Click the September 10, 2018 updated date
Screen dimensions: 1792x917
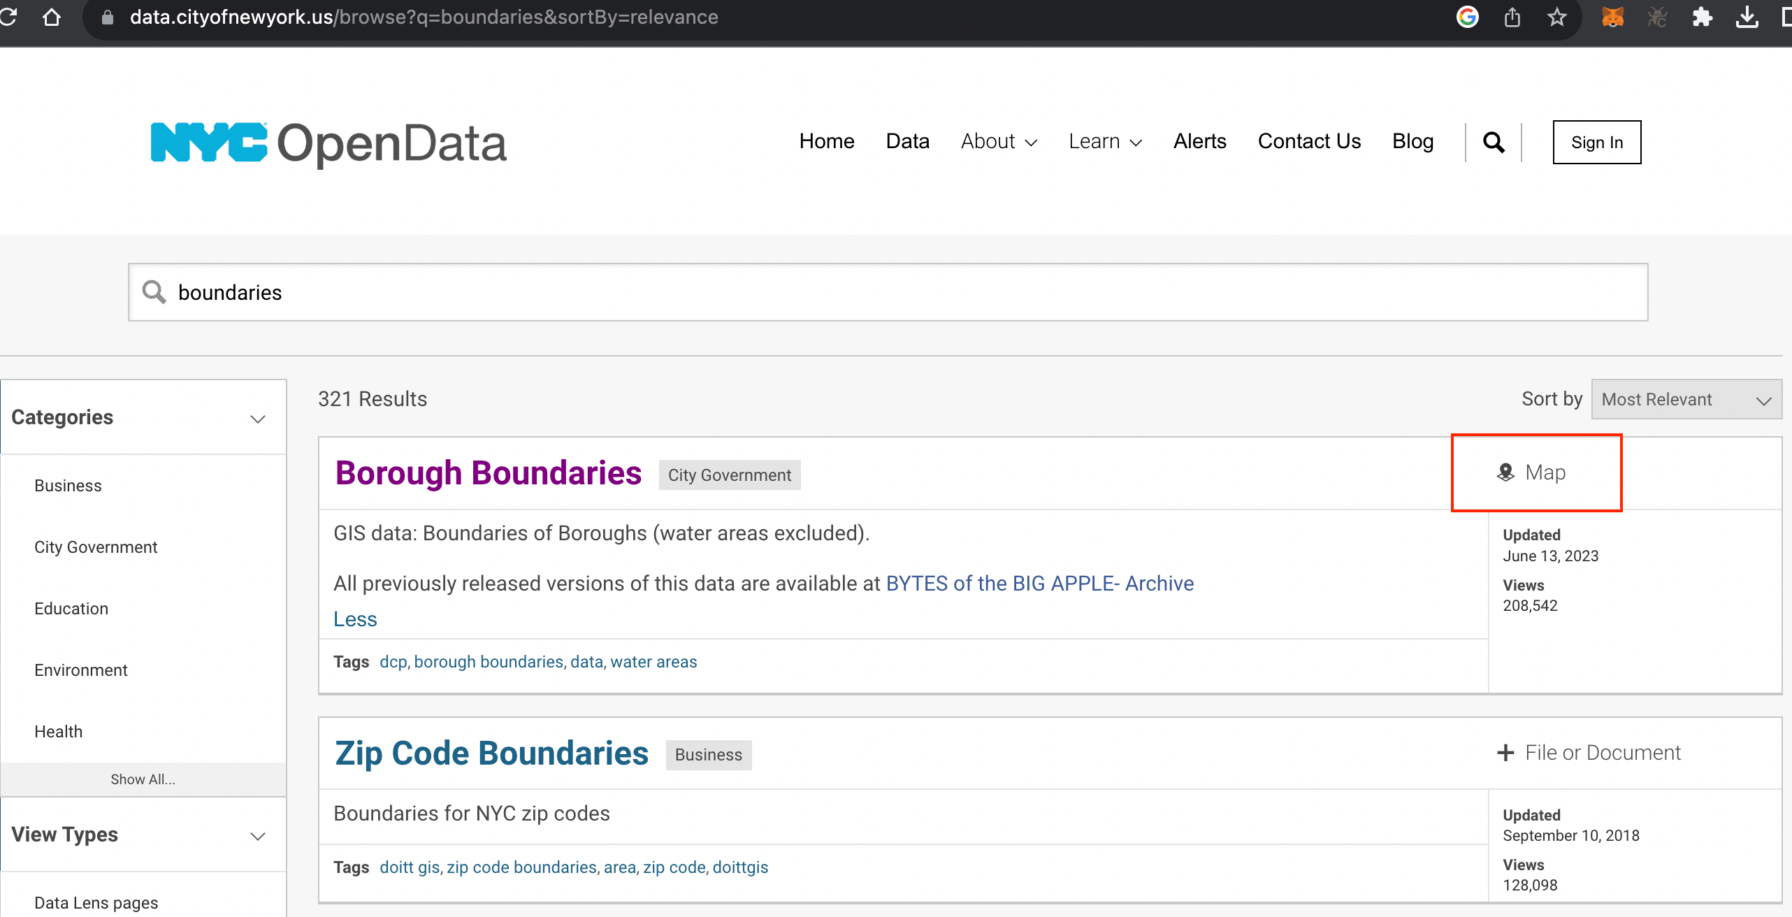(1571, 836)
